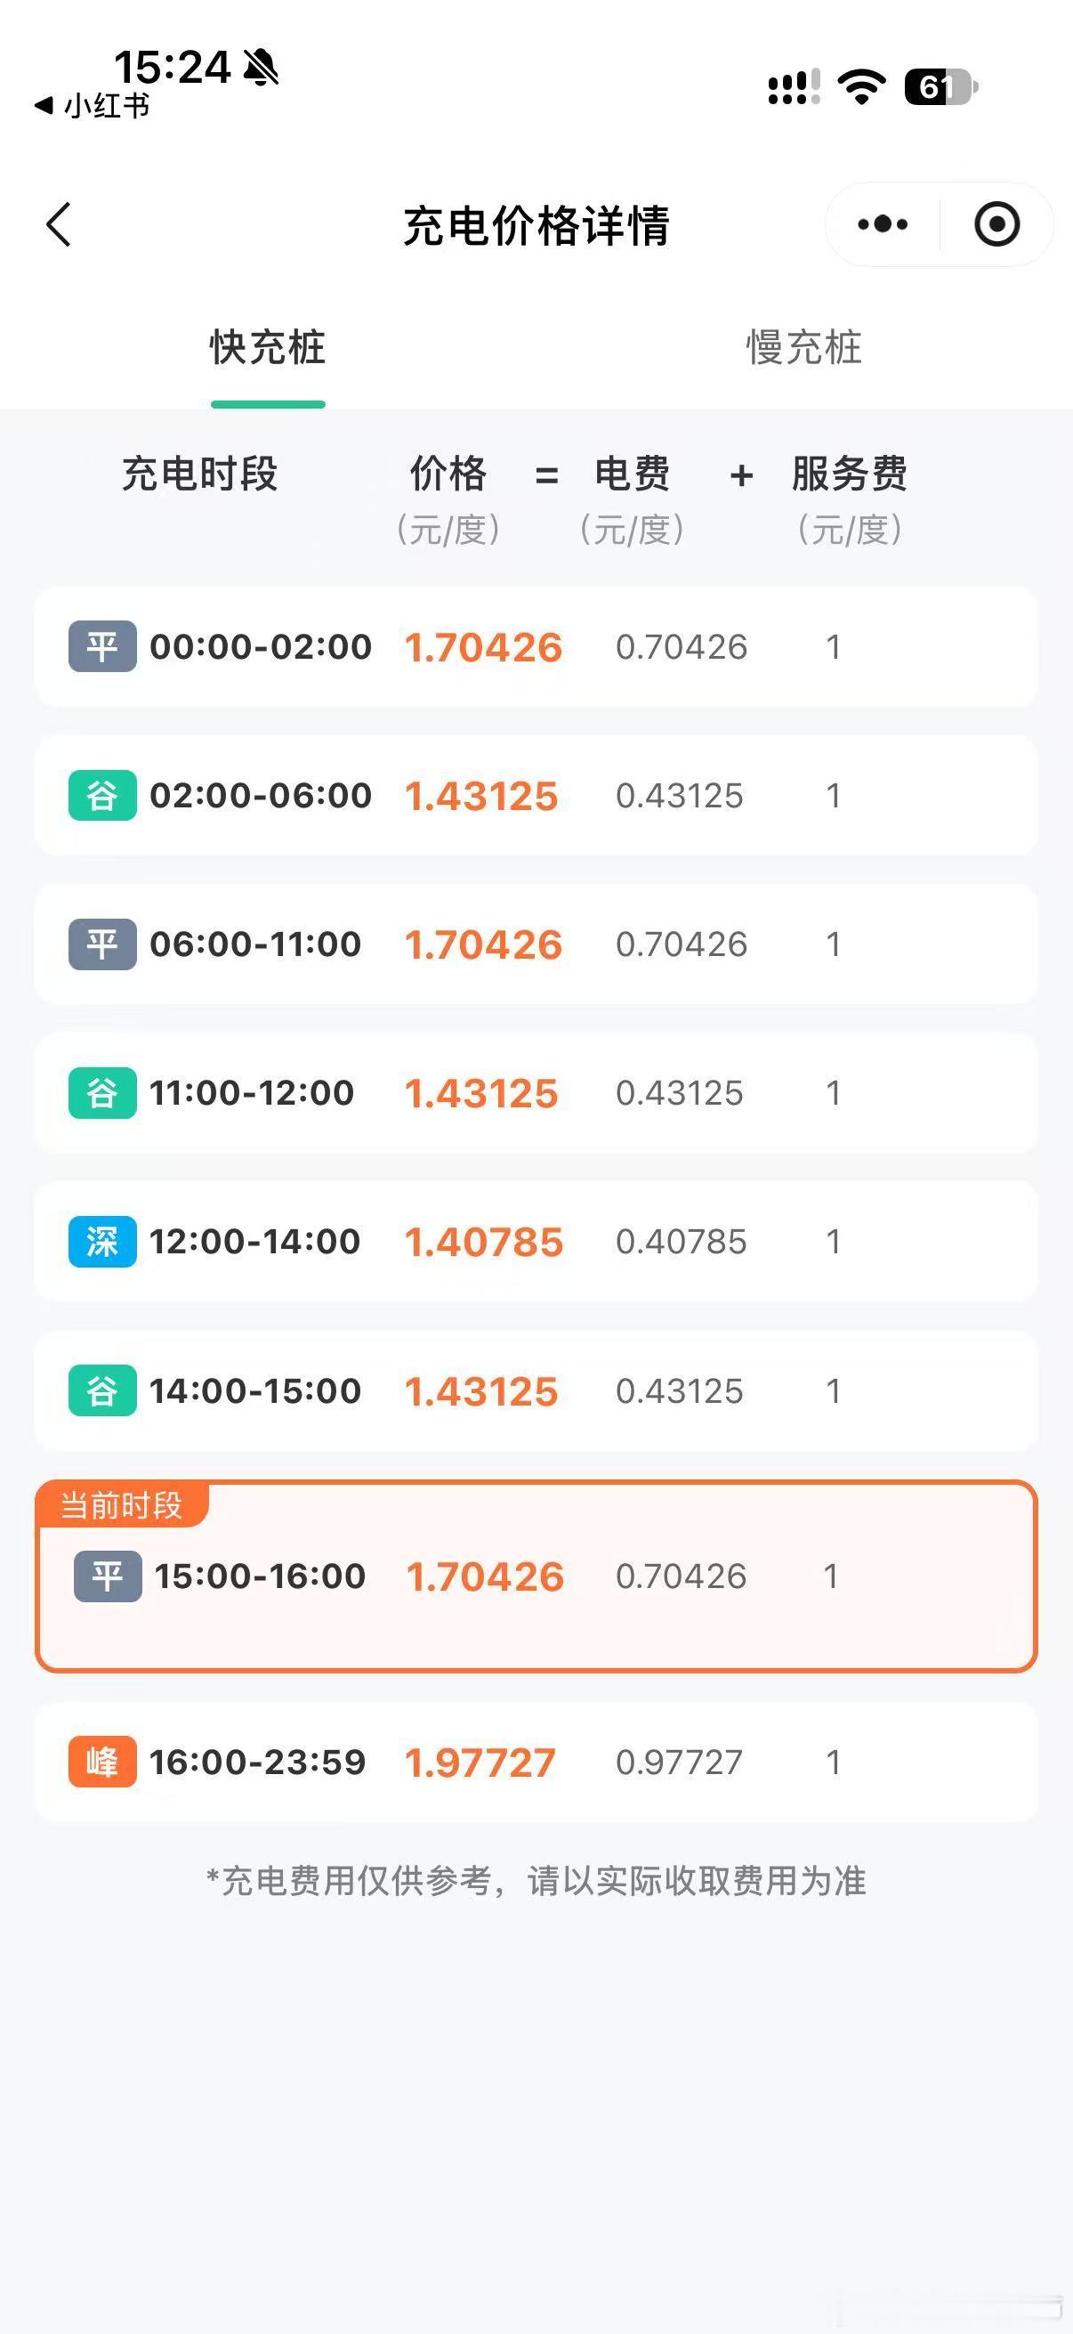Select the 快充桩 tab
1073x2334 pixels.
[267, 347]
